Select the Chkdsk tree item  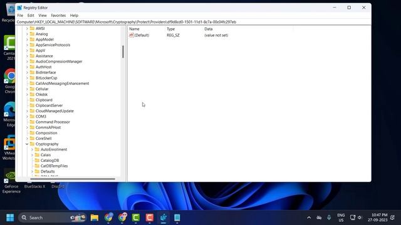41,94
